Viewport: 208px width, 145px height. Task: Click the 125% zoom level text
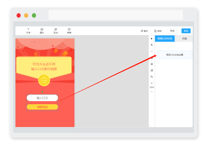pos(152,87)
